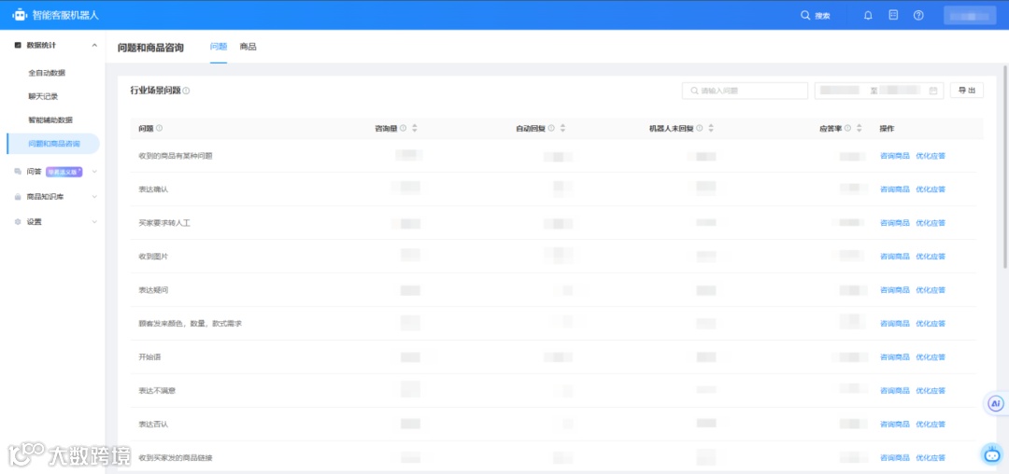Image resolution: width=1009 pixels, height=474 pixels.
Task: Click the 早鸟通义版 badge beside 问答
Action: click(64, 172)
